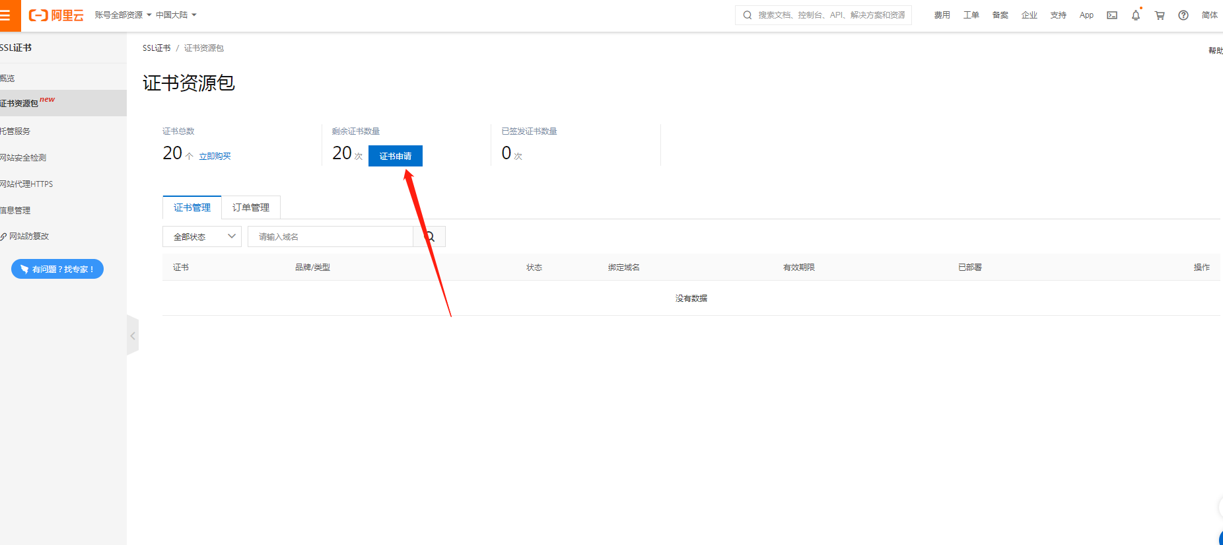Open the shopping cart icon

coord(1160,15)
